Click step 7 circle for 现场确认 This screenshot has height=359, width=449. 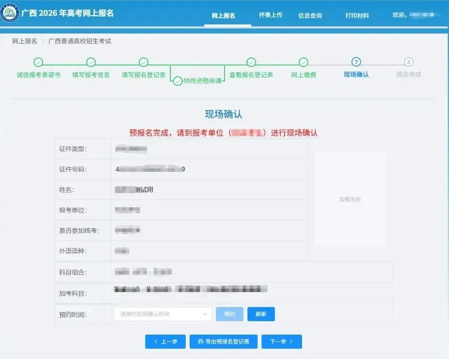[x=356, y=62]
